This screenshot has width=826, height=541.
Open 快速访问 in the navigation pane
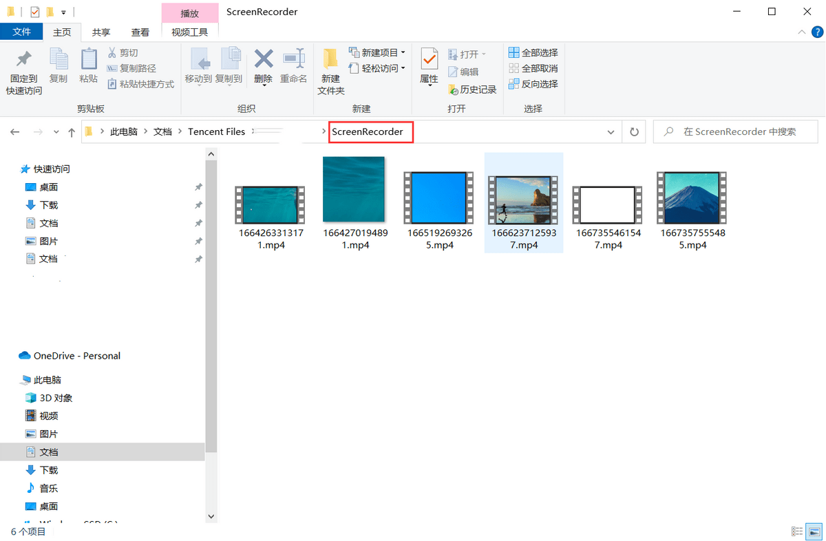(x=52, y=169)
